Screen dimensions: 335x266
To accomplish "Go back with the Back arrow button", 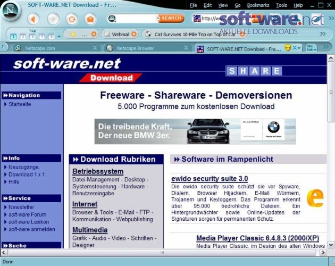I will tap(33, 19).
